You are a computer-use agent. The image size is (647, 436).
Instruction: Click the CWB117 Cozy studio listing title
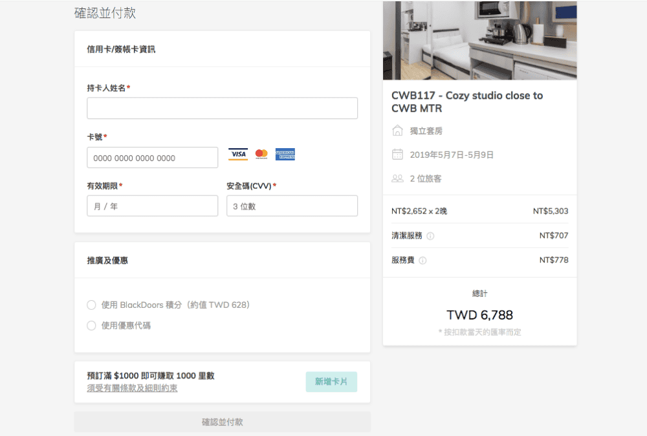467,102
